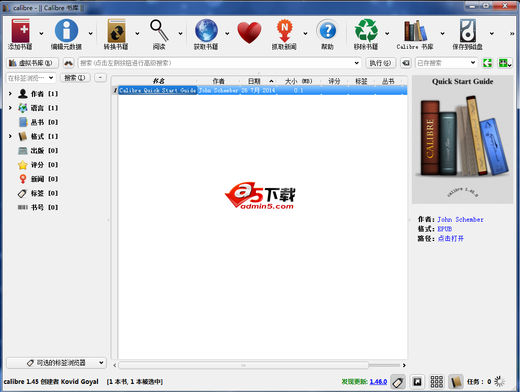Open the saved searches (已存搜索) combo box
Image resolution: width=520 pixels, height=392 pixels.
pos(446,63)
